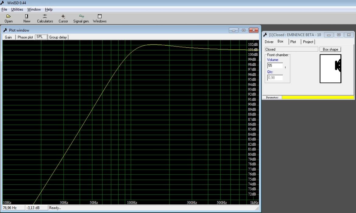The height and width of the screenshot is (213, 356).
Task: Click the Qtc field showing 0,98
Action: click(x=275, y=77)
